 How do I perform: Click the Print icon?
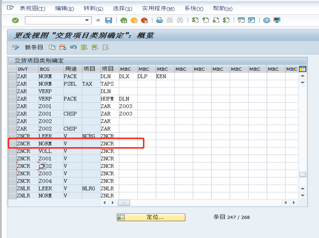159,20
